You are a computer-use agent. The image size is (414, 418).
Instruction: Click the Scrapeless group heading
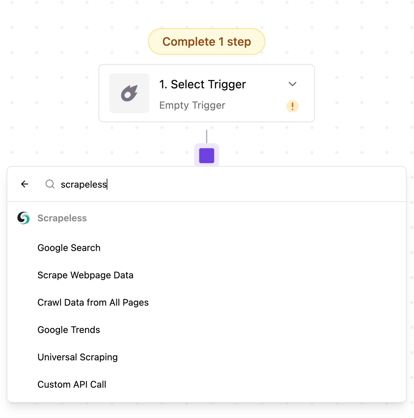[62, 218]
